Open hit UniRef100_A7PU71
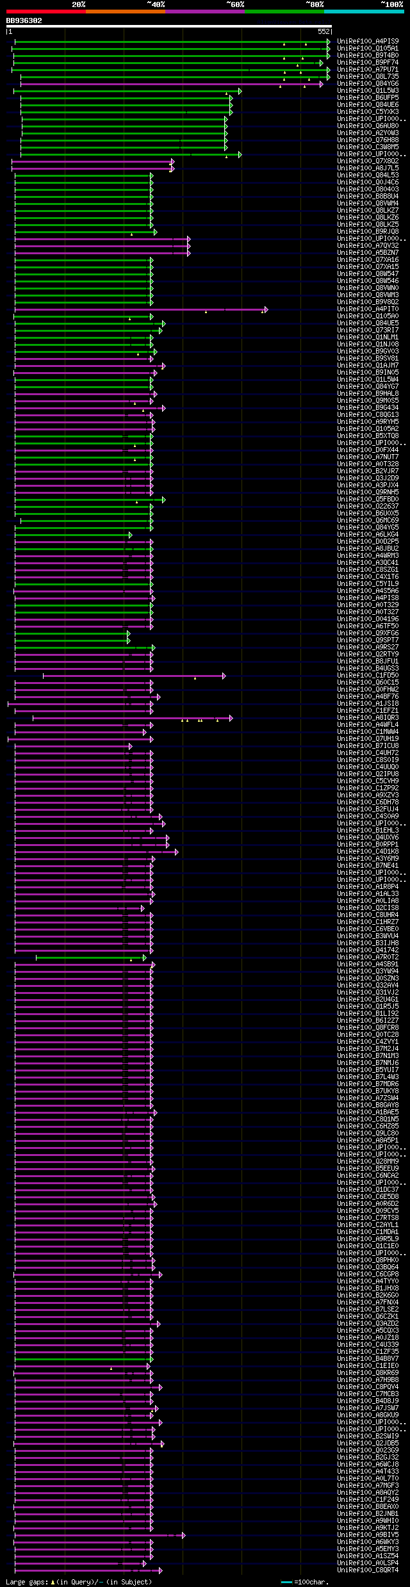Image resolution: width=410 pixels, height=1587 pixels. [368, 70]
